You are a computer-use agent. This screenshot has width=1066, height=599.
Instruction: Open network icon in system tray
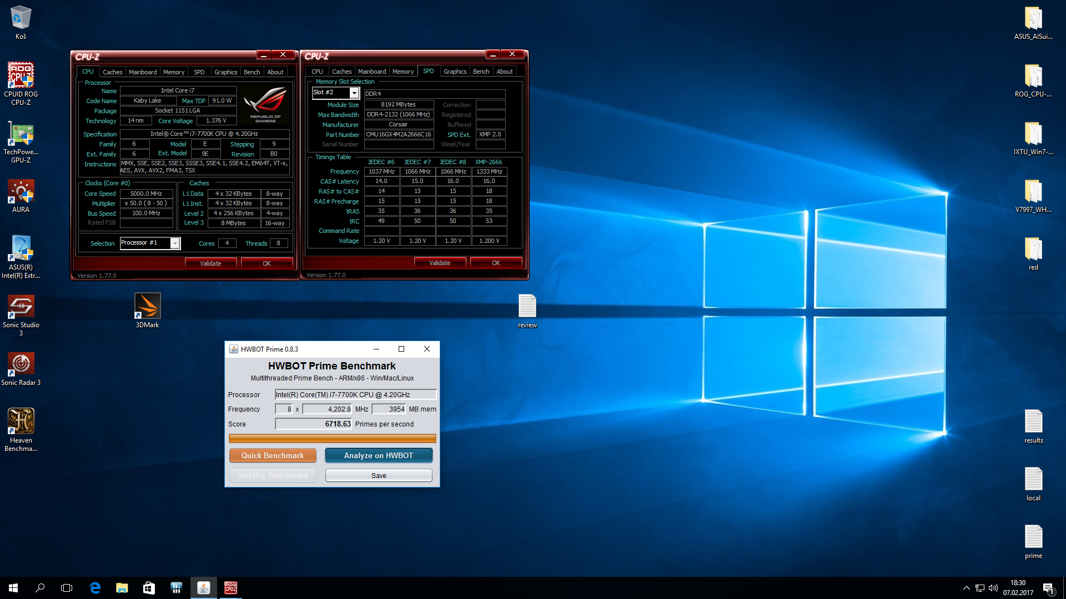pyautogui.click(x=980, y=588)
